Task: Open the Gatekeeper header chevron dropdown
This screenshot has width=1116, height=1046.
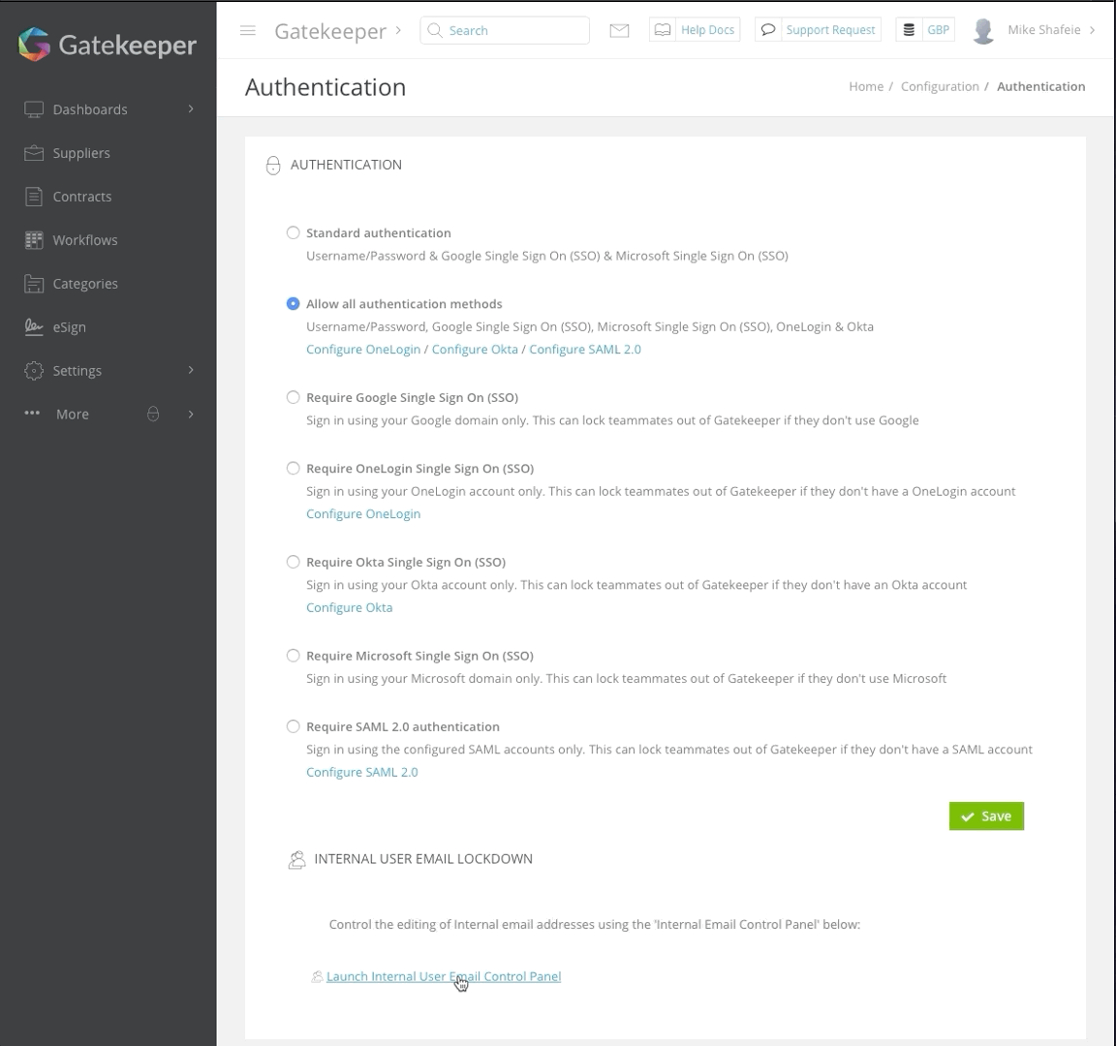Action: [x=398, y=31]
